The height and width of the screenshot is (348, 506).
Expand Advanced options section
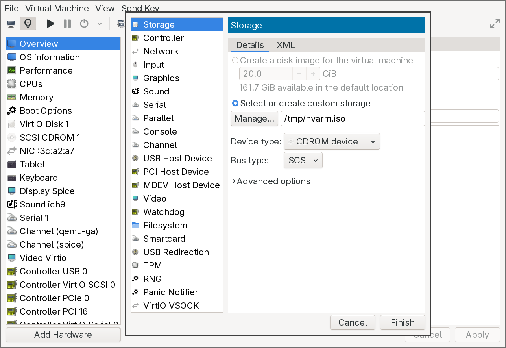[x=271, y=181]
